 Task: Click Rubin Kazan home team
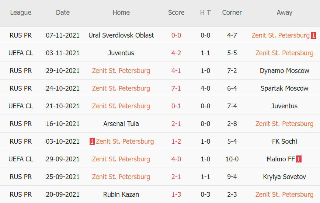[x=121, y=195]
